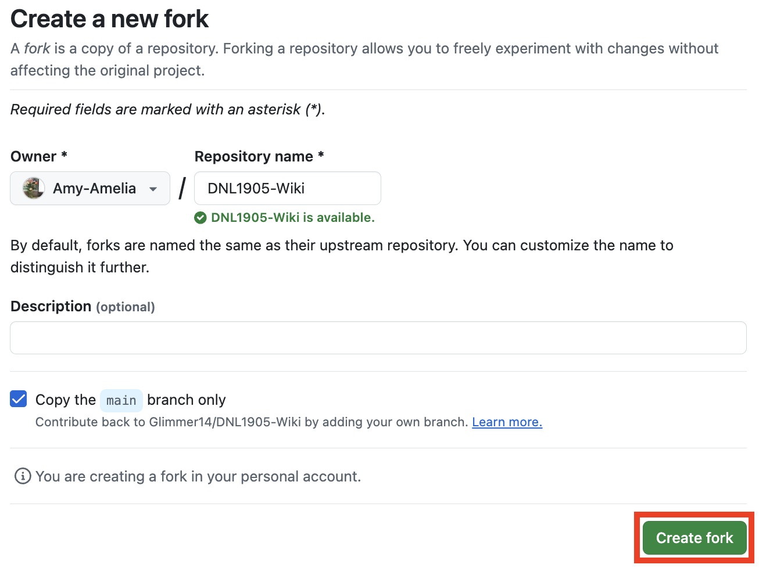Click the Amy-Amelia profile avatar
759x568 pixels.
tap(33, 188)
